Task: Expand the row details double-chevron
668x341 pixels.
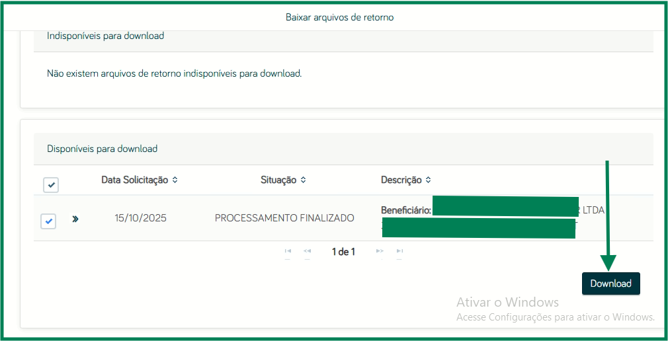Action: coord(75,219)
